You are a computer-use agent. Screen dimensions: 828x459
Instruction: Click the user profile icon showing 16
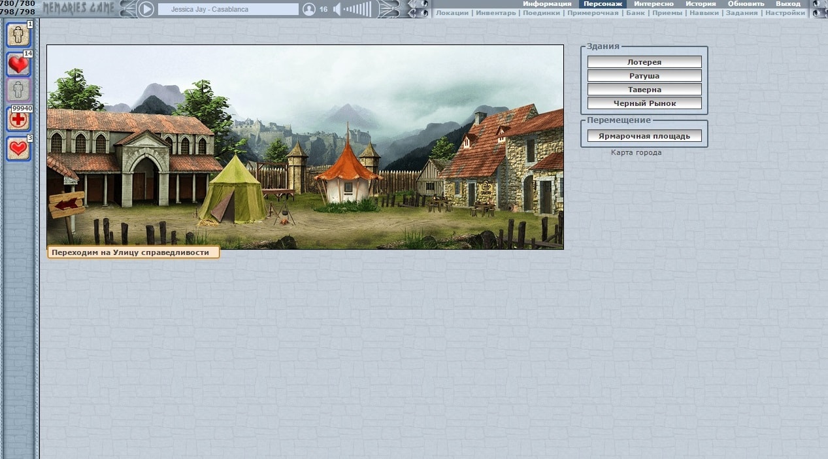pos(309,9)
